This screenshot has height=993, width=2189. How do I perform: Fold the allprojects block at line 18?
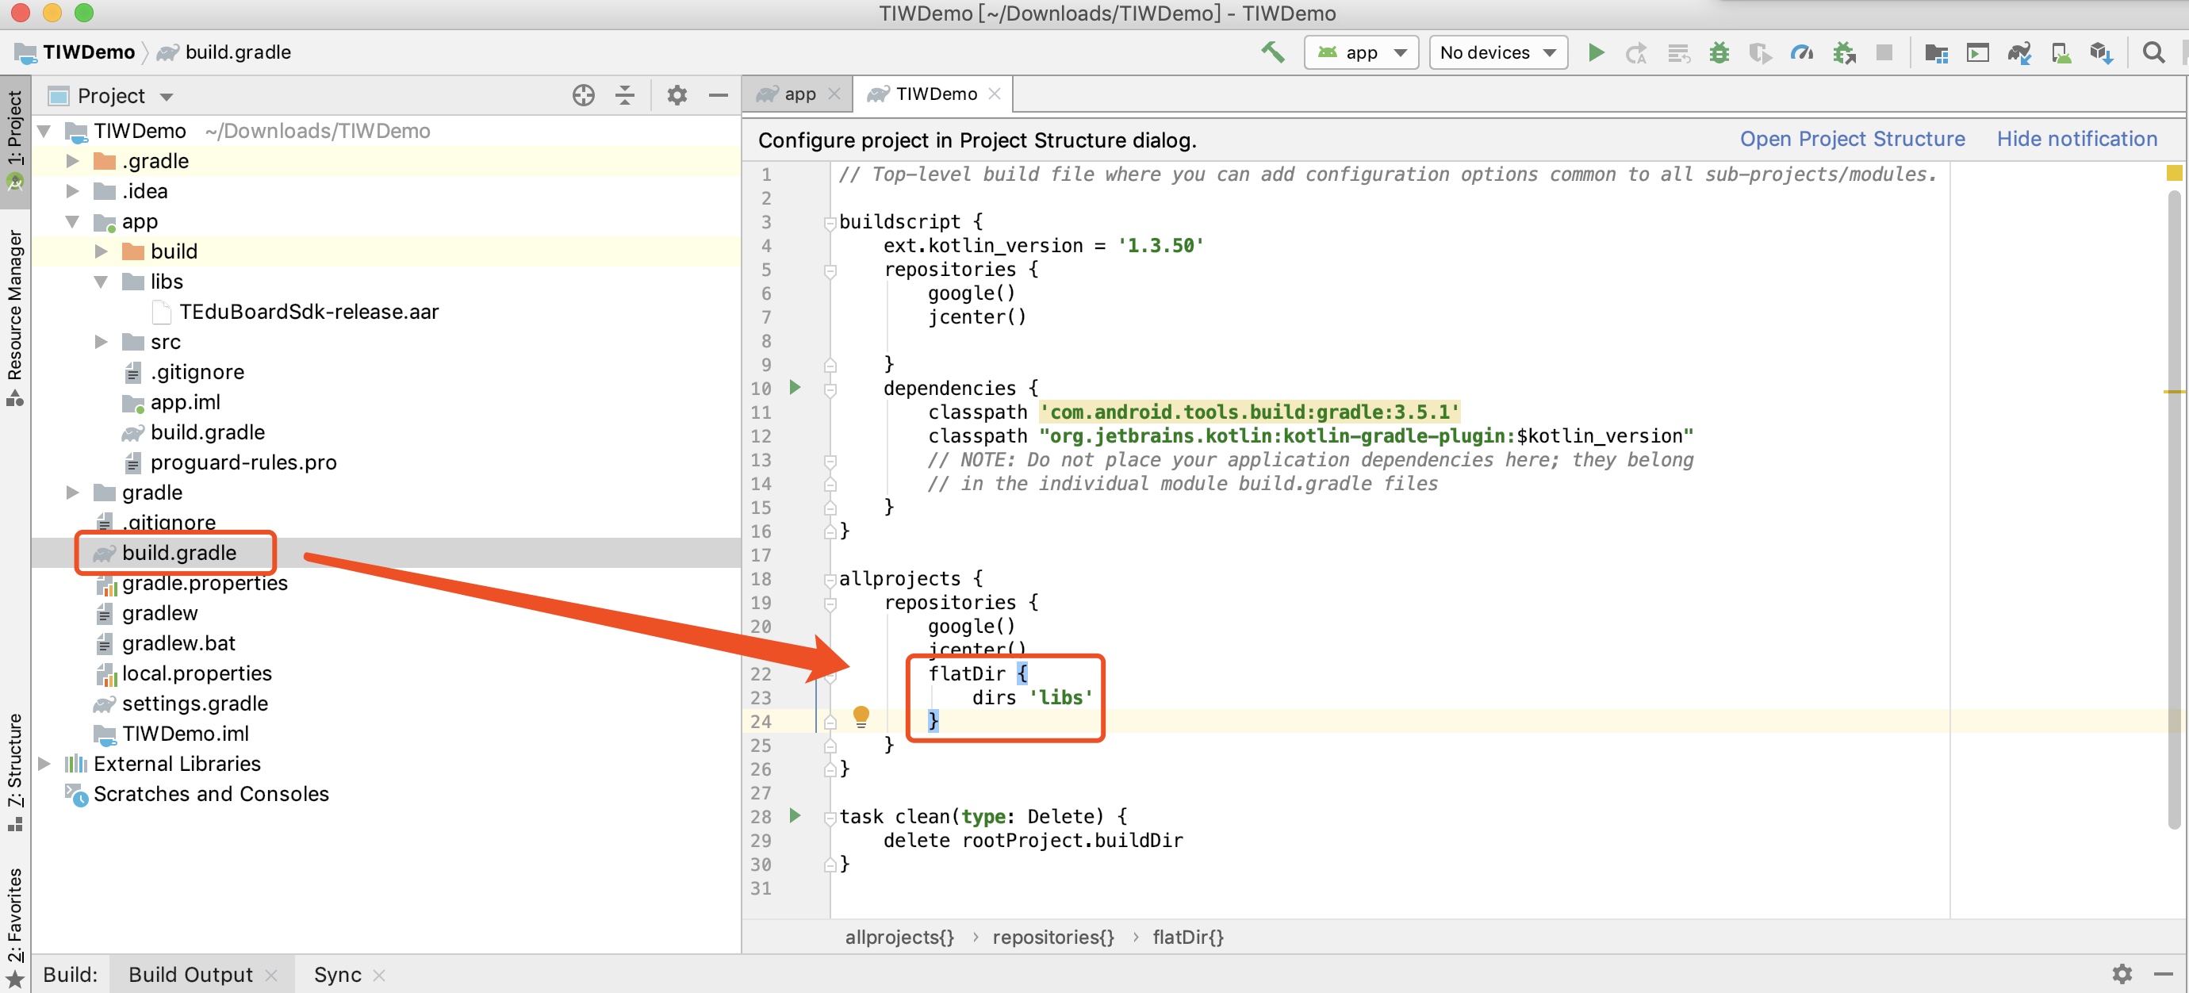click(x=830, y=579)
